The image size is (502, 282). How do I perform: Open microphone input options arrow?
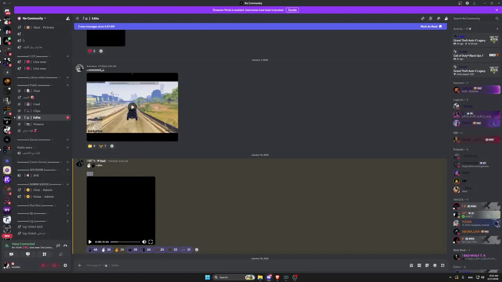[48, 266]
